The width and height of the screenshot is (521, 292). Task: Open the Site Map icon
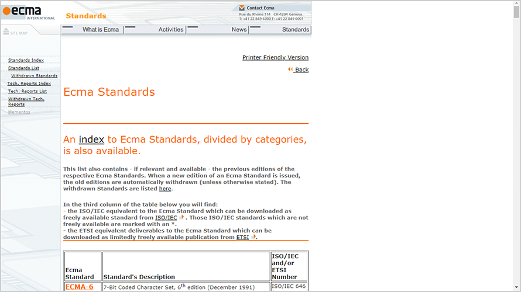6,32
